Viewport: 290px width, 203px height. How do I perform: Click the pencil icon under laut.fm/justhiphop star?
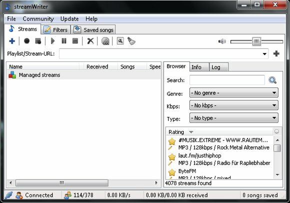click(x=170, y=163)
